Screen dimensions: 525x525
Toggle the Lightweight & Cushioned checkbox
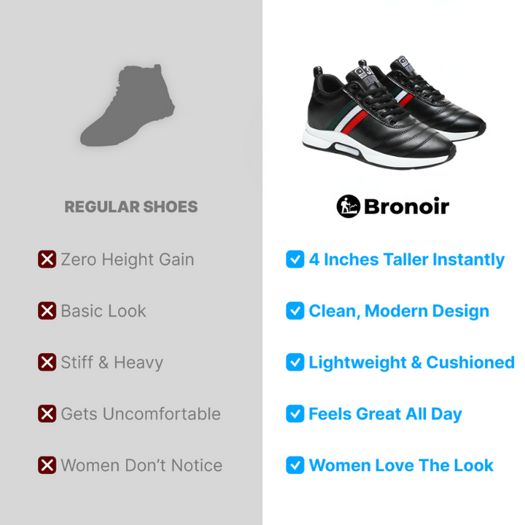click(295, 362)
